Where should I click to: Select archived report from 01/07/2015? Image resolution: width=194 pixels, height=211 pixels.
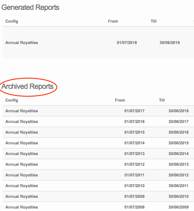click(98, 132)
